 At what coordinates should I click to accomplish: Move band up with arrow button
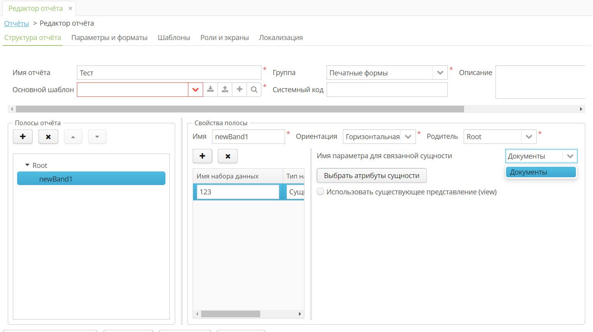[x=73, y=136]
